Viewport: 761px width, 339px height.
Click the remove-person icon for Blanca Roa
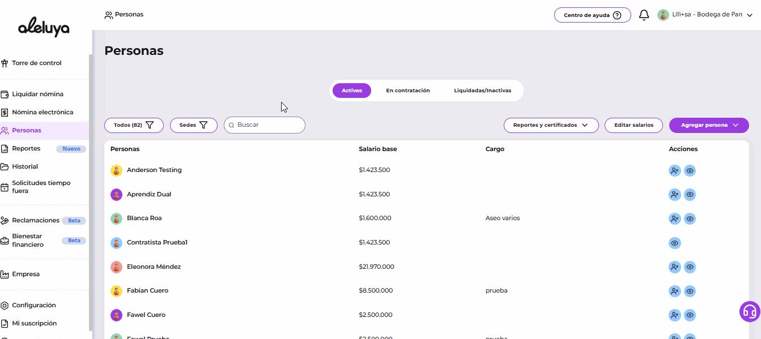click(674, 218)
